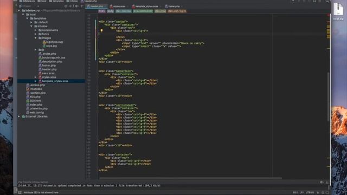Click the div.row breadcrumb tag

[x=160, y=11]
